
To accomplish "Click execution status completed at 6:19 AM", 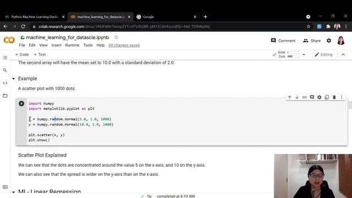I will point(176,196).
